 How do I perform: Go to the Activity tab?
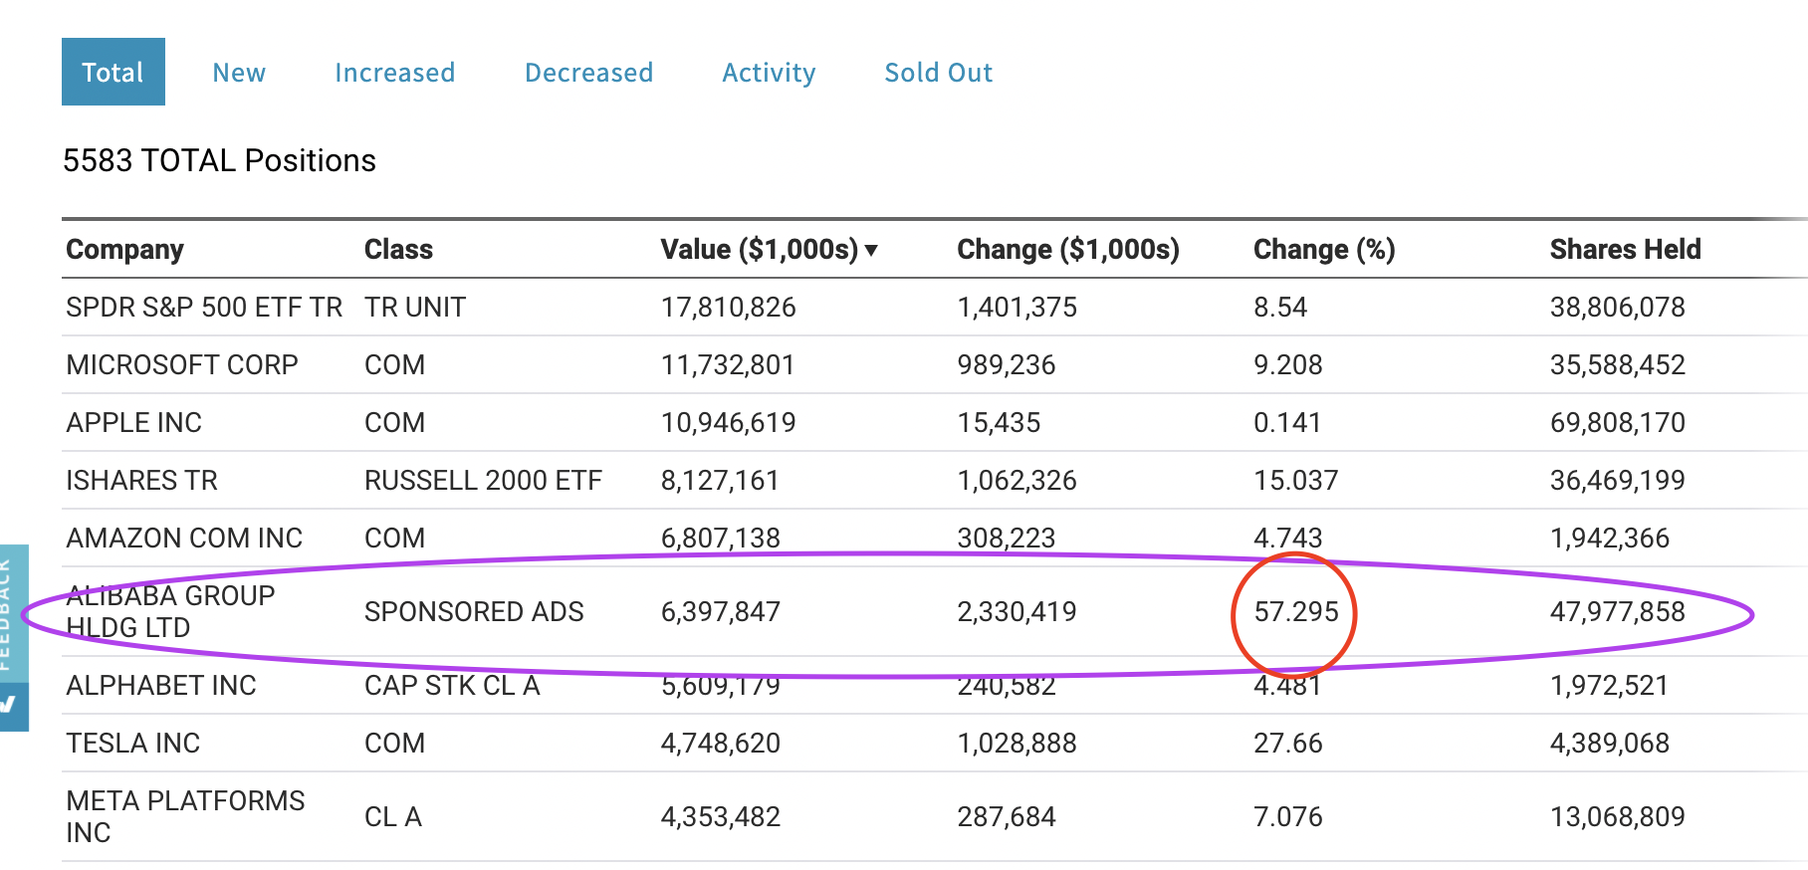click(769, 73)
